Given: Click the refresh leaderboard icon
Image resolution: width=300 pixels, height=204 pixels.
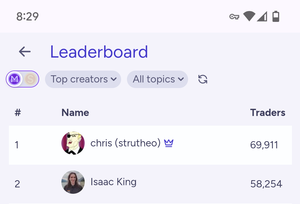Looking at the screenshot, I should (203, 79).
